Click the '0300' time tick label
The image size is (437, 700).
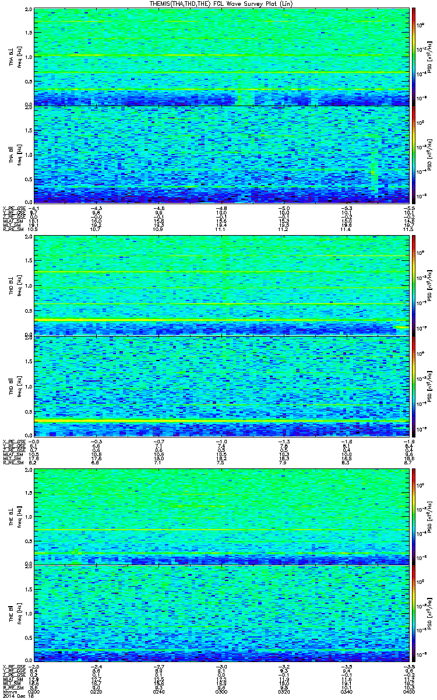pos(222,692)
